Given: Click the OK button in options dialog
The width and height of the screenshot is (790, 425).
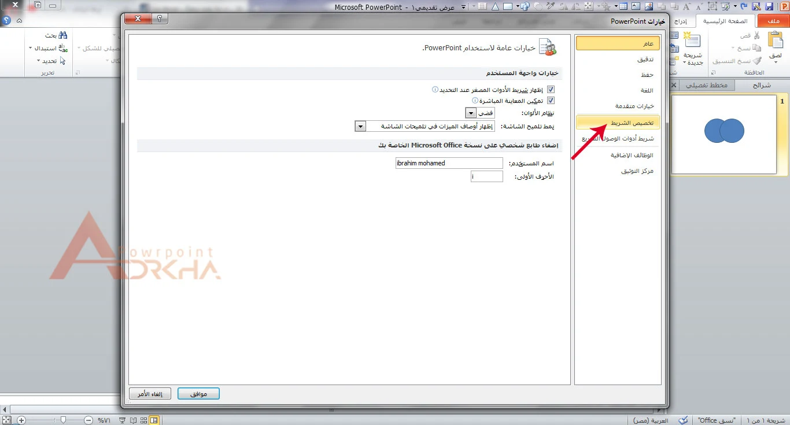Looking at the screenshot, I should pyautogui.click(x=198, y=394).
